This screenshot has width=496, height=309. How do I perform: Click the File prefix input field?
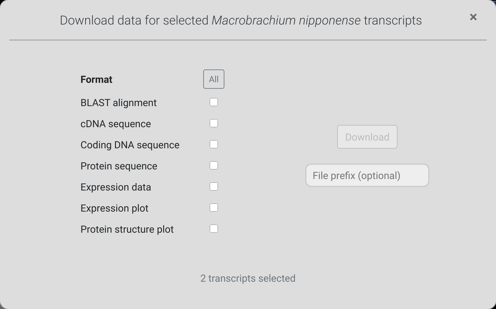pos(367,175)
